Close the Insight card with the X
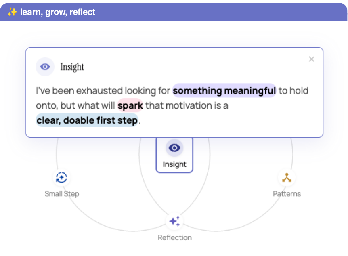The width and height of the screenshot is (348, 256). click(x=311, y=59)
